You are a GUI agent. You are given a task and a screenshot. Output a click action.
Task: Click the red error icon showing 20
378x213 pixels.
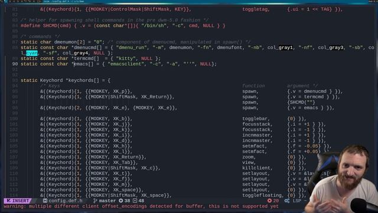tap(269, 201)
